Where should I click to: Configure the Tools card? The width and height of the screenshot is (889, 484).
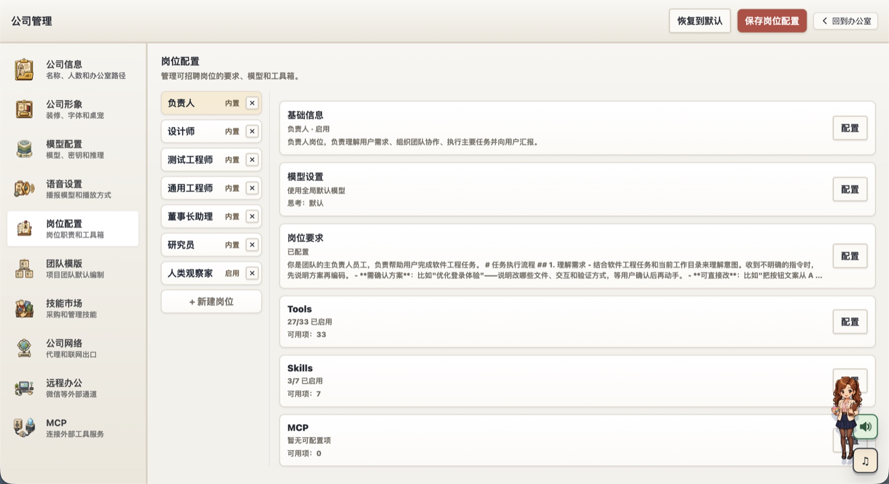[x=850, y=322]
